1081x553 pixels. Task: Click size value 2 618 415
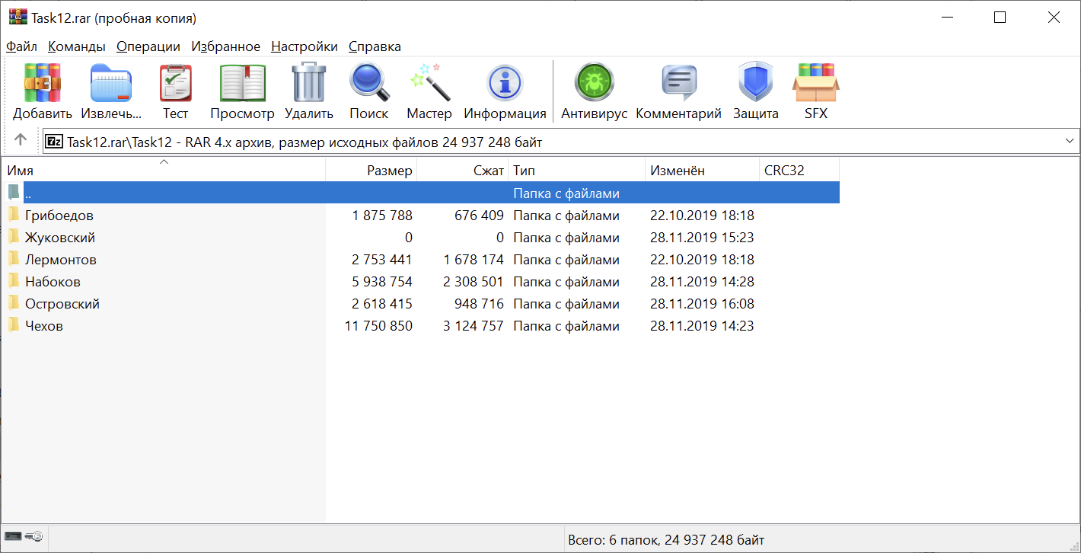[x=382, y=304]
